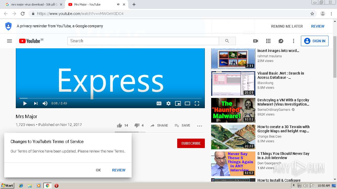Mute the video volume
This screenshot has height=189, width=337.
click(45, 103)
